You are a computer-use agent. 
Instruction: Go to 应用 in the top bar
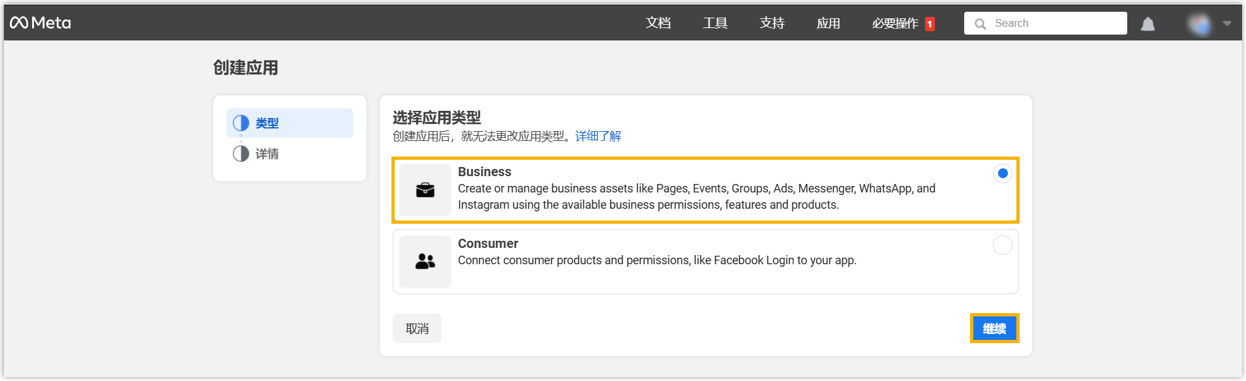click(828, 23)
